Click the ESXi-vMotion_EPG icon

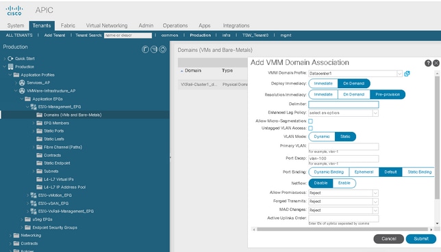(34, 195)
